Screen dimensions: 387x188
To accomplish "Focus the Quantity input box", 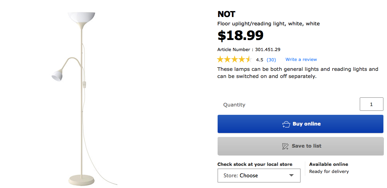I will (371, 104).
